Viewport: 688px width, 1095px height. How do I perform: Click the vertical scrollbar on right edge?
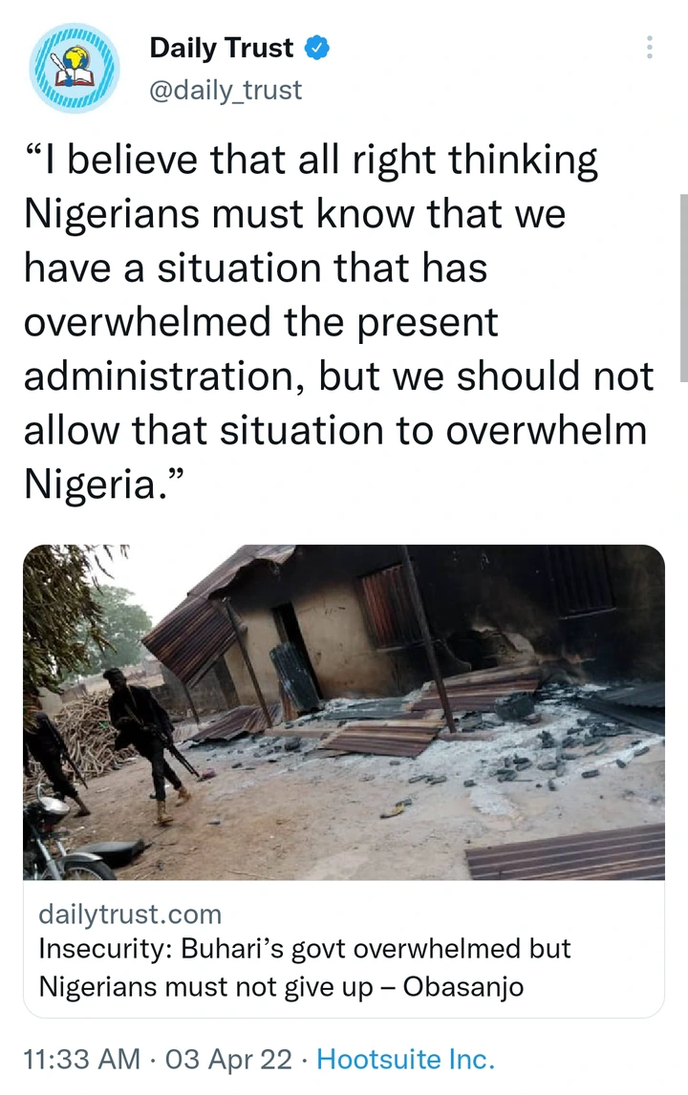(x=684, y=288)
